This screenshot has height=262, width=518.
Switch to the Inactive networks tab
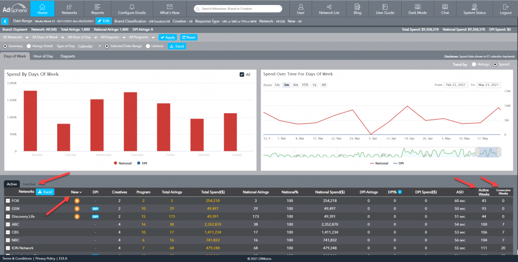coord(29,184)
